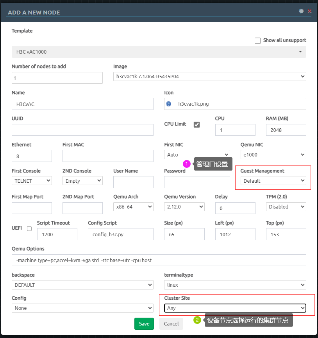The height and width of the screenshot is (338, 318).
Task: Click the Cancel button
Action: 171,324
